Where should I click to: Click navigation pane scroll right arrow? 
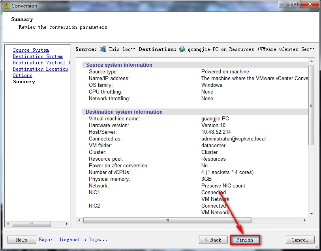67,224
